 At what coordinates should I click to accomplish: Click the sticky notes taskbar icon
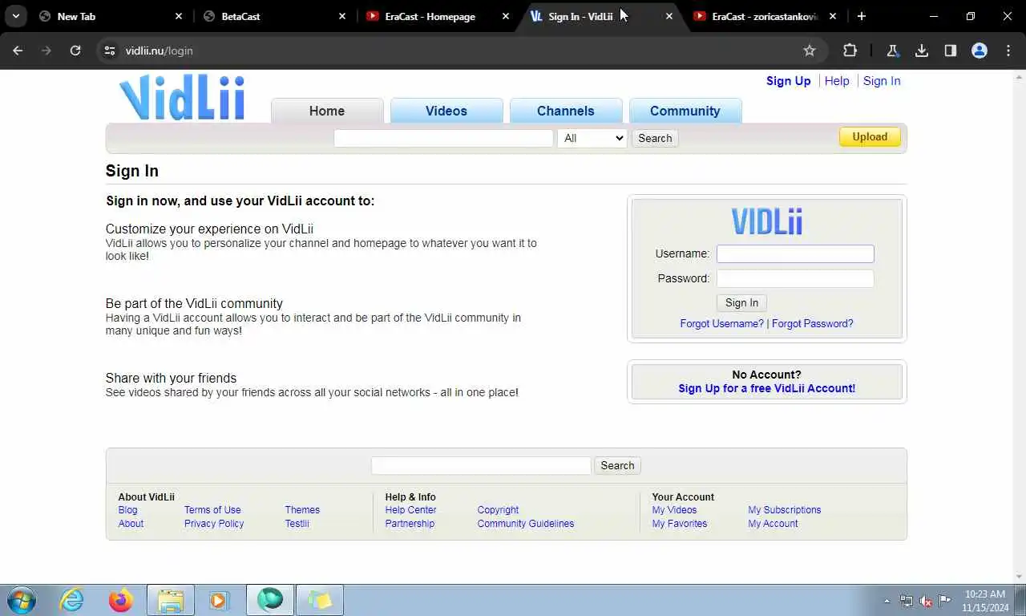tap(320, 600)
